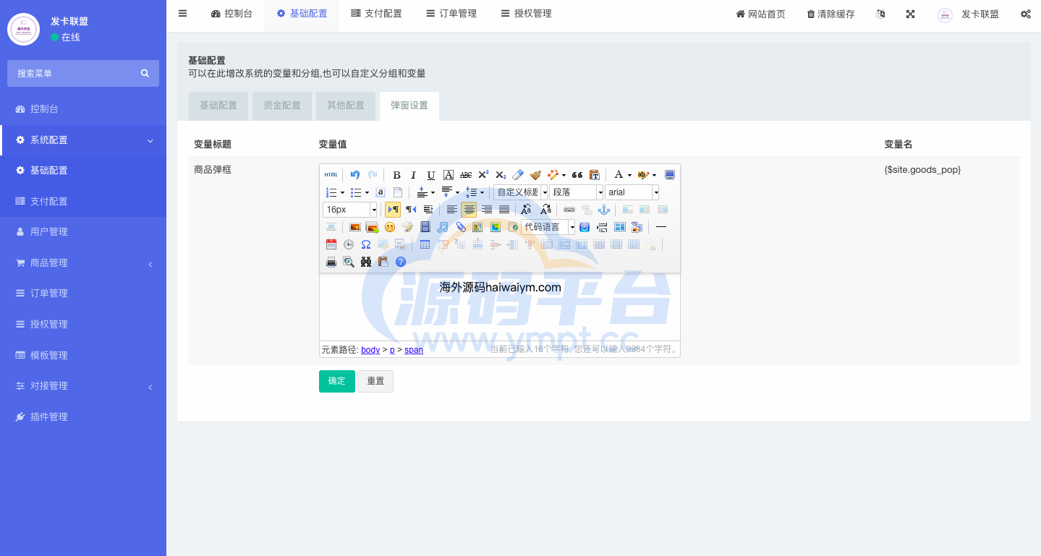Select the format painter brush icon

pyautogui.click(x=535, y=175)
